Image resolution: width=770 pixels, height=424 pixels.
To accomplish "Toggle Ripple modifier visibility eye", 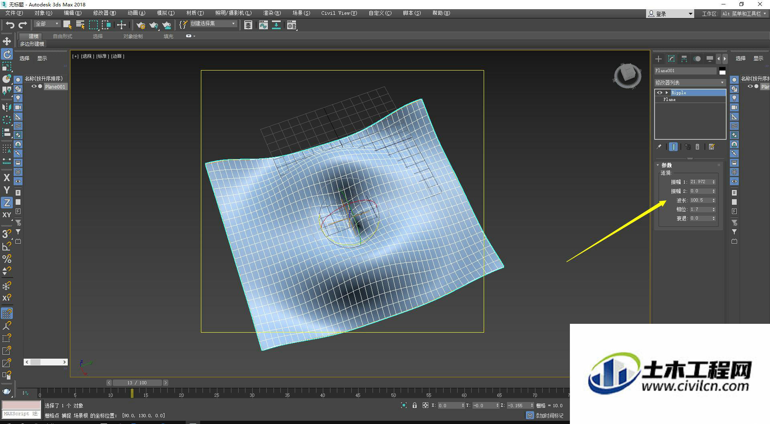I will click(659, 93).
